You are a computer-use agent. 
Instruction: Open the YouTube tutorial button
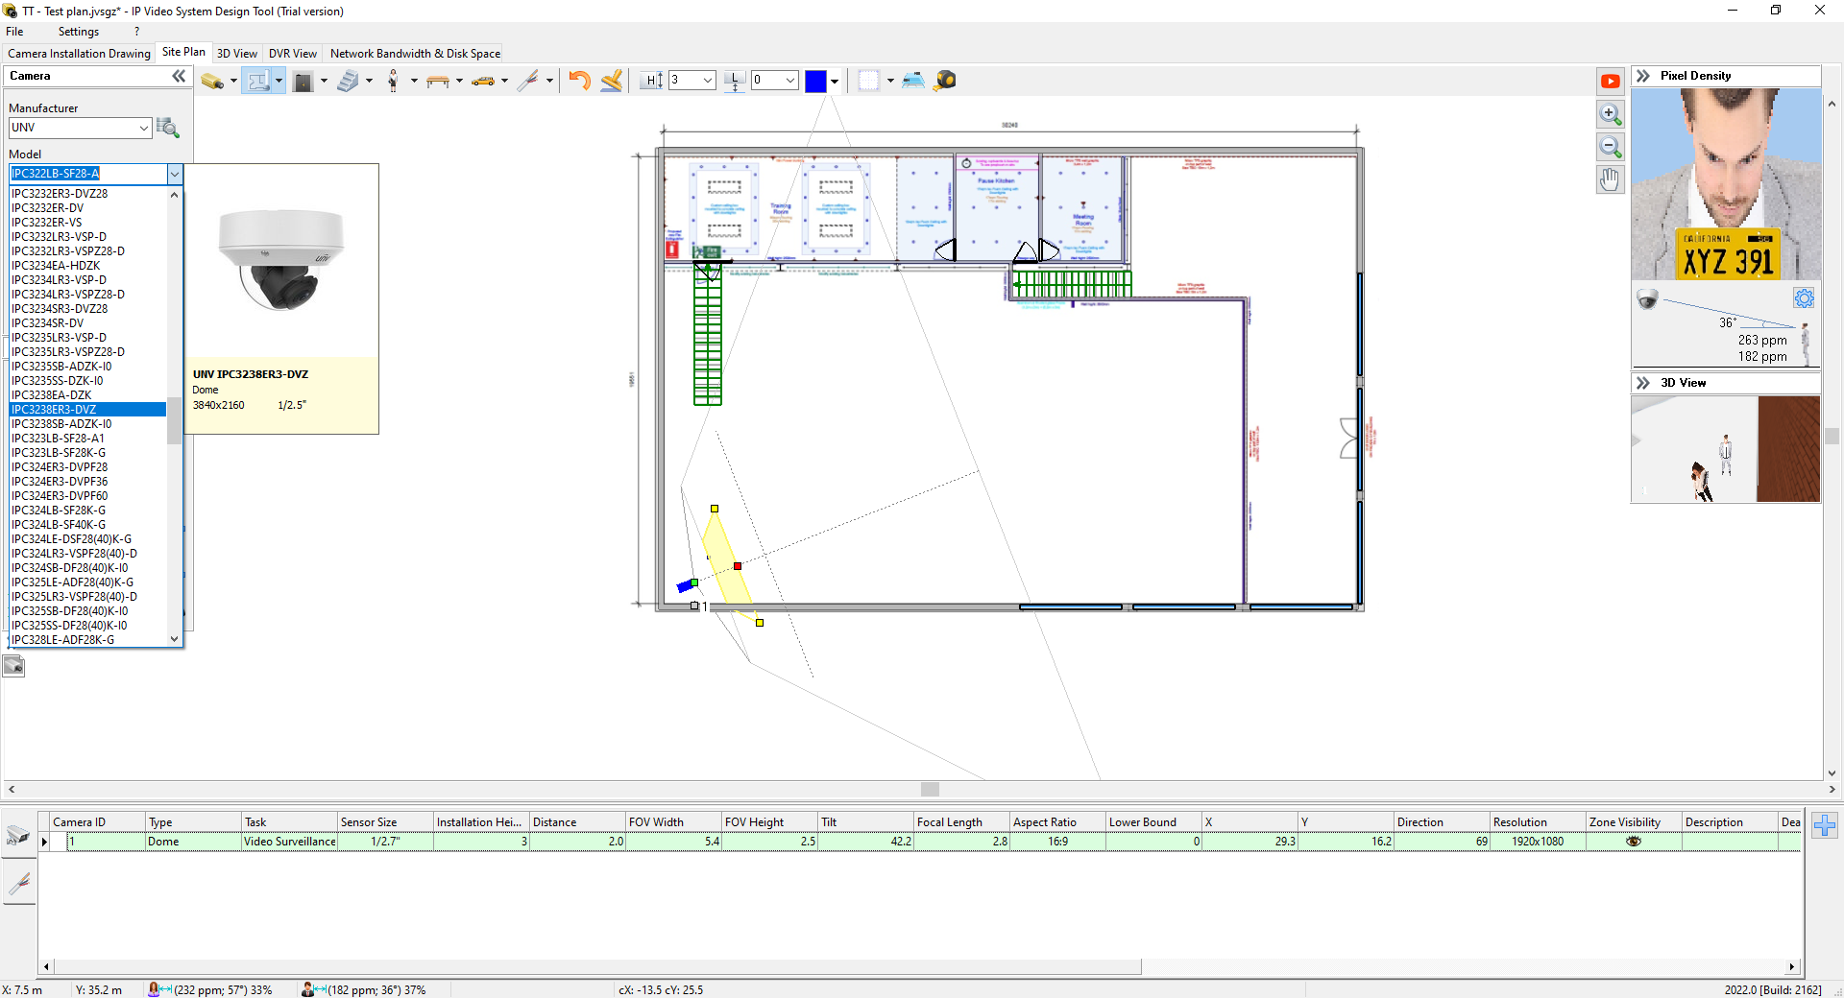click(1611, 82)
